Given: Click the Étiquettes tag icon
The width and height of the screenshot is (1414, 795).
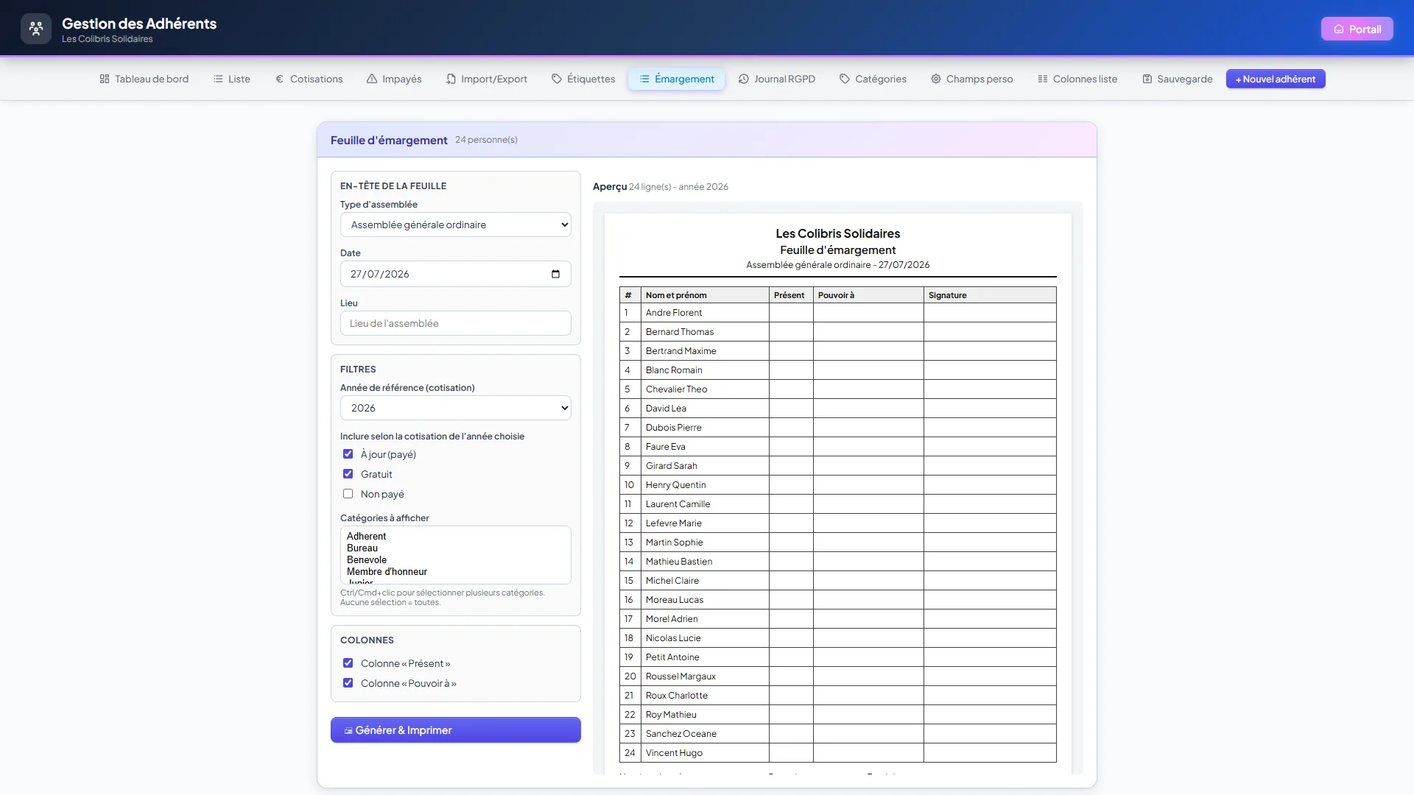Looking at the screenshot, I should pyautogui.click(x=557, y=79).
